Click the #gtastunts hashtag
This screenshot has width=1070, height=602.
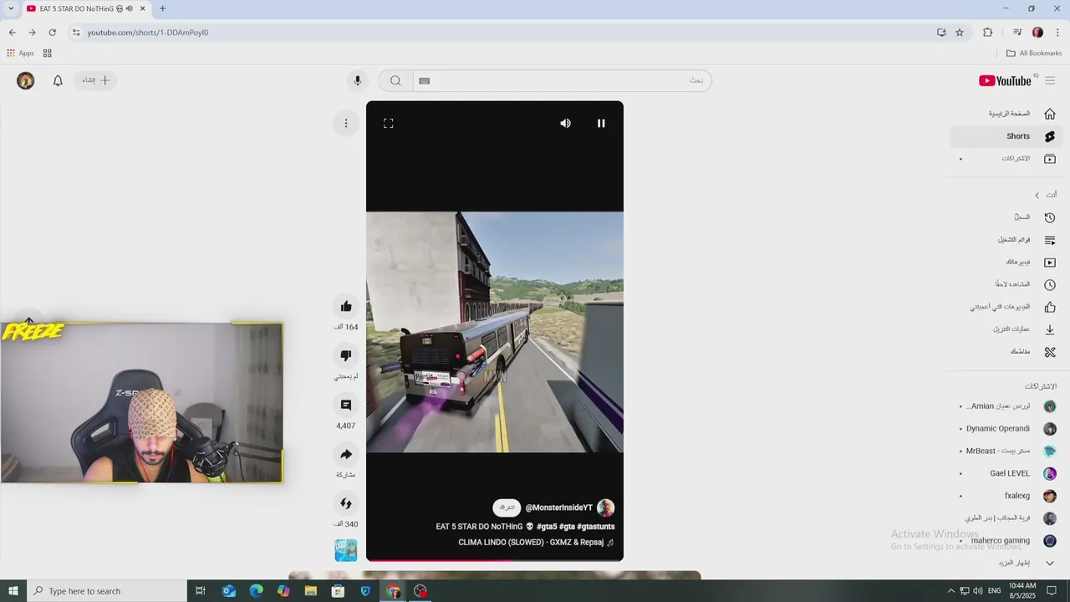[x=596, y=527]
